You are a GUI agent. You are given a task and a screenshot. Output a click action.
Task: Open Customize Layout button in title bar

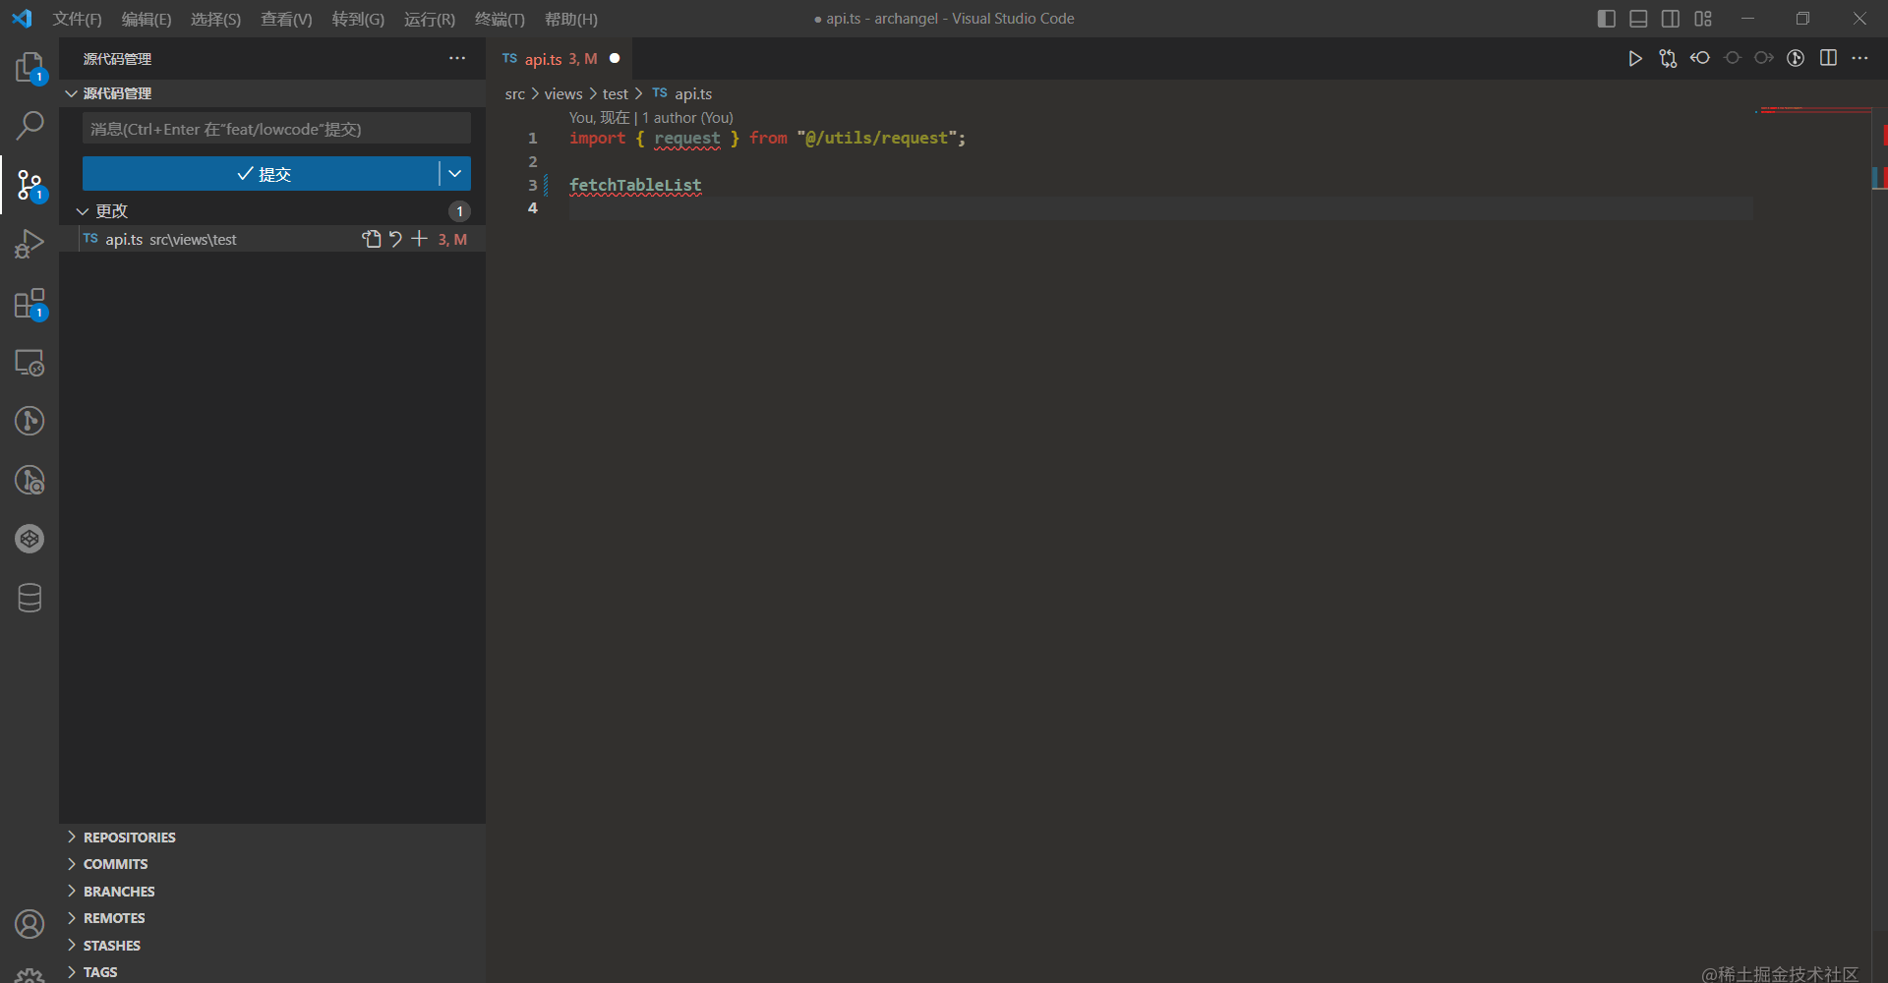(1703, 19)
